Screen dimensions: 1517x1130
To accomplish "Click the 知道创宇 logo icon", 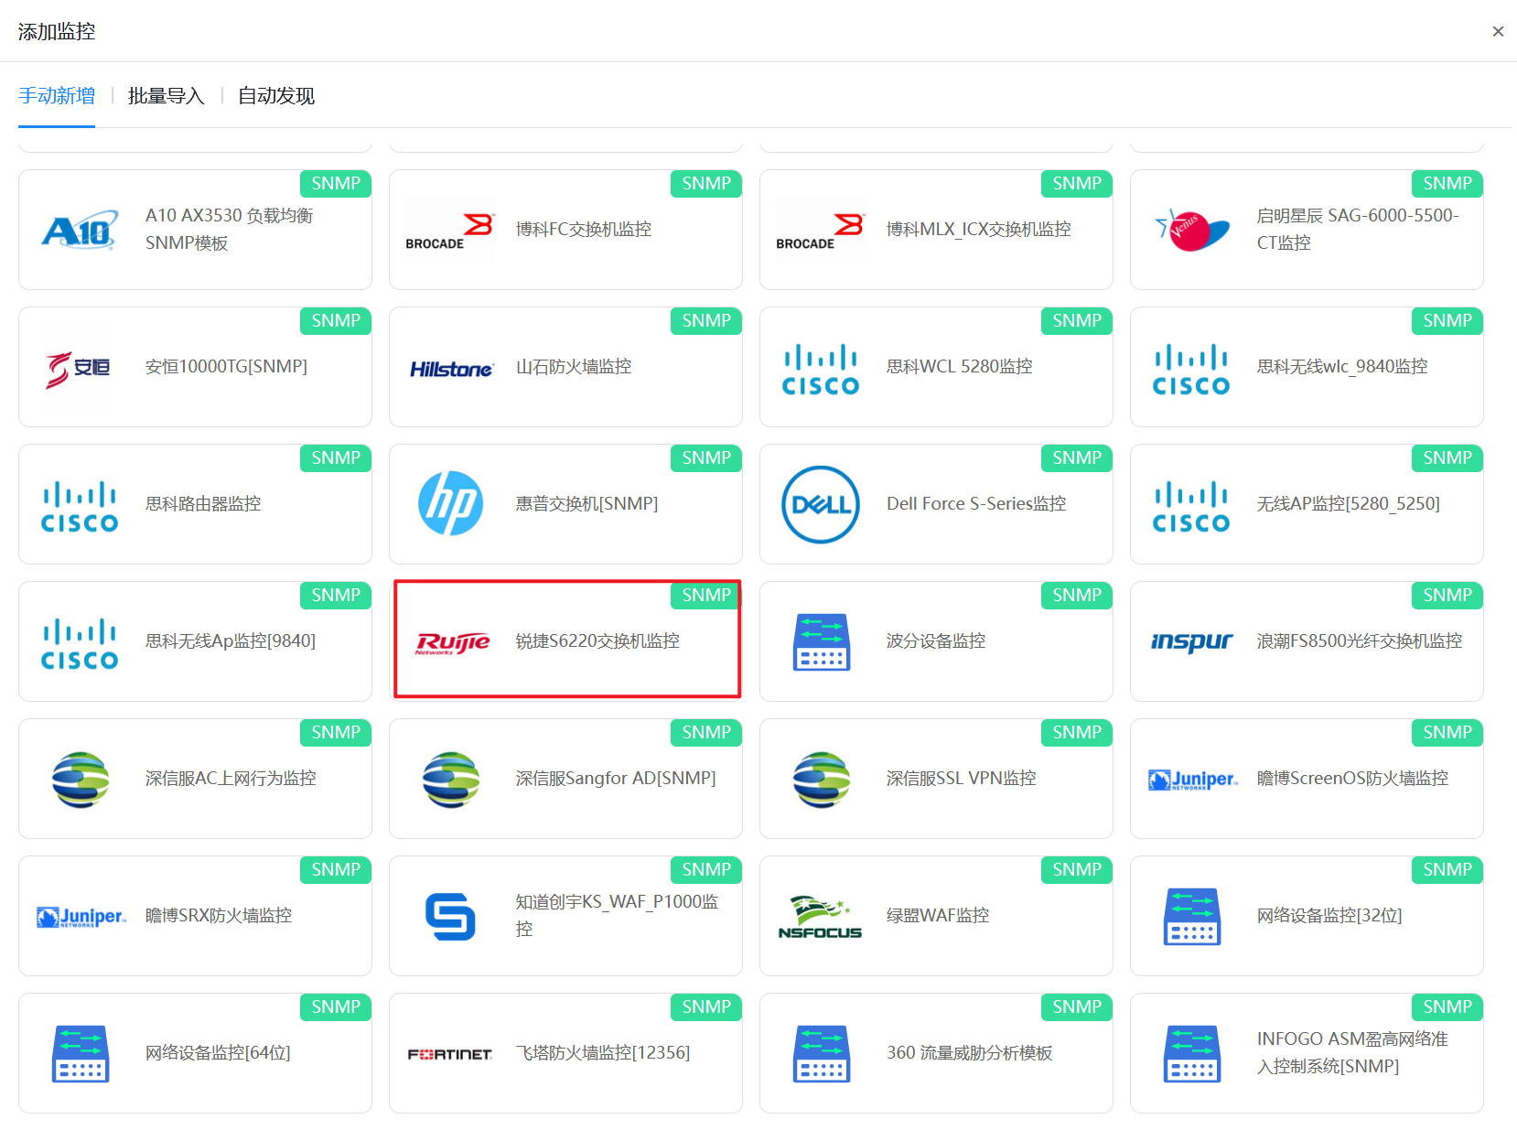I will click(x=450, y=917).
